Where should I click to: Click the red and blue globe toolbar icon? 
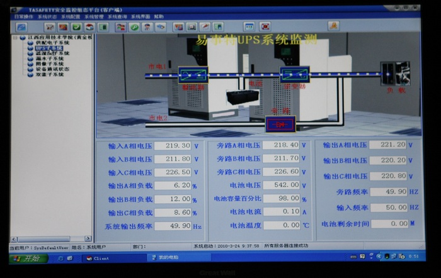click(89, 27)
